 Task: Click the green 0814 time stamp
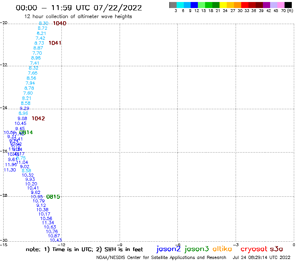click(26, 132)
